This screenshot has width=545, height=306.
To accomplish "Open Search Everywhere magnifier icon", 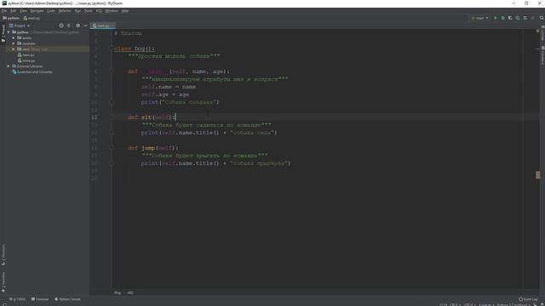I will pyautogui.click(x=542, y=18).
